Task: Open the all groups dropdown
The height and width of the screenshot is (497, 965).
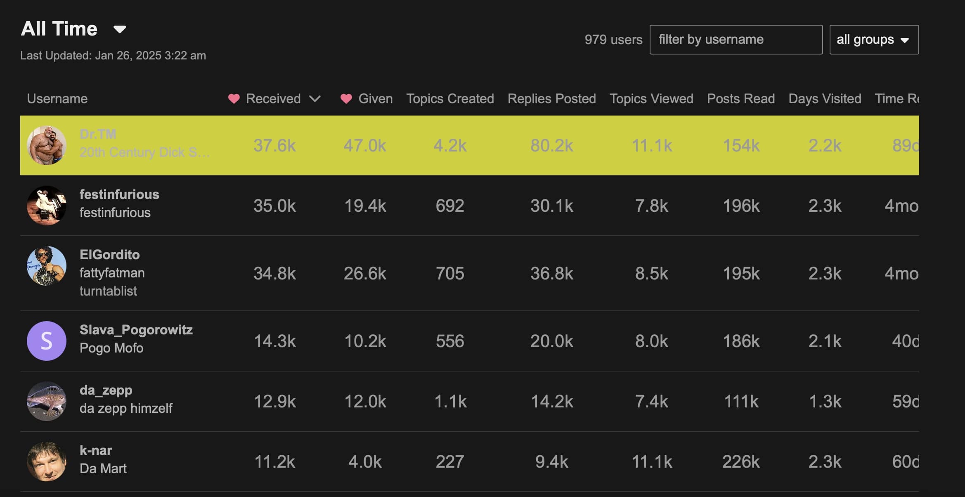Action: coord(874,40)
